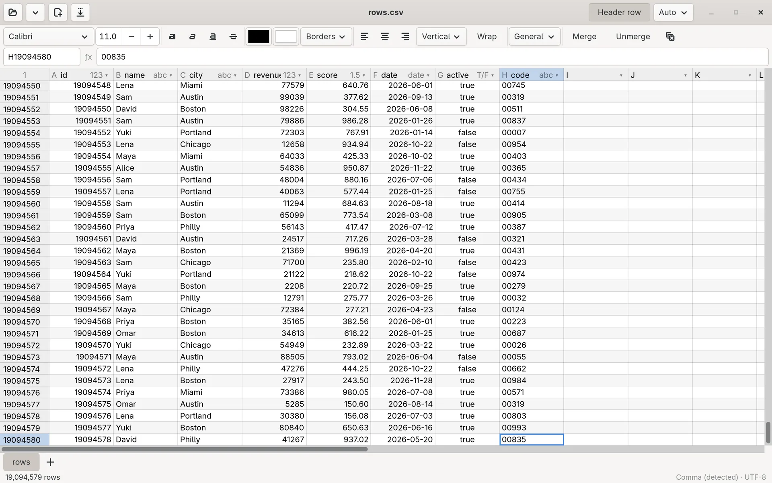The width and height of the screenshot is (772, 483).
Task: Select the score cell 996.19
Action: click(x=339, y=251)
